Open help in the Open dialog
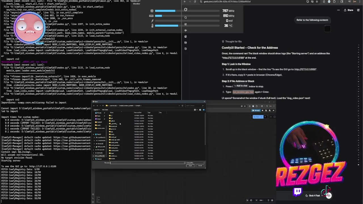This screenshot has width=363, height=204. 204,110
